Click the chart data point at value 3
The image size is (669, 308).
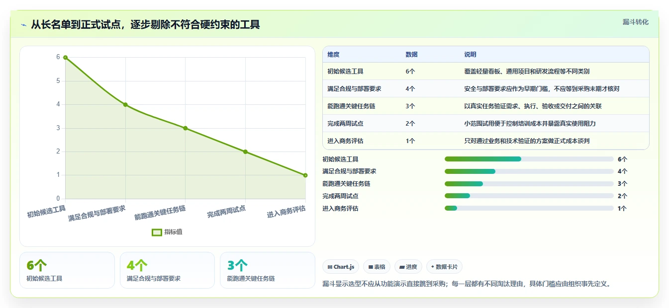click(x=186, y=128)
